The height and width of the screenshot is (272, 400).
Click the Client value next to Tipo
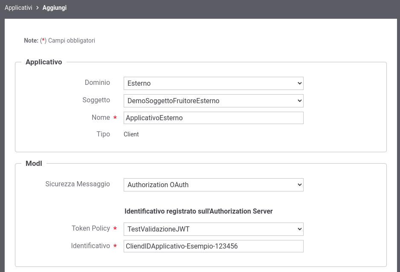point(131,134)
